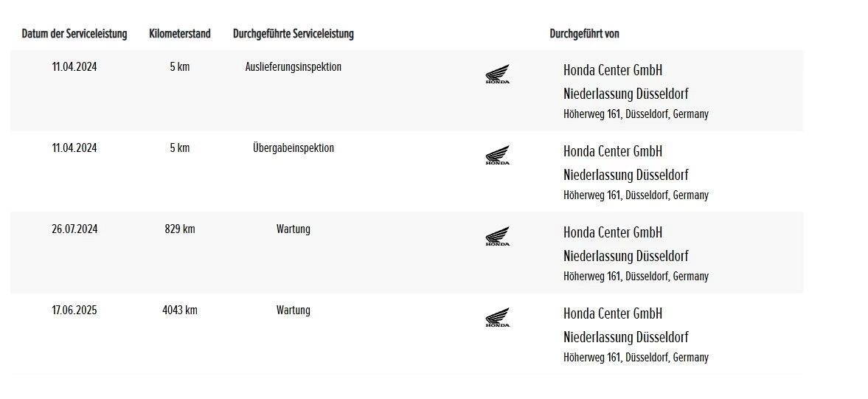This screenshot has width=868, height=399.
Task: Open the Übergabeinspektion service entry
Action: tap(293, 148)
